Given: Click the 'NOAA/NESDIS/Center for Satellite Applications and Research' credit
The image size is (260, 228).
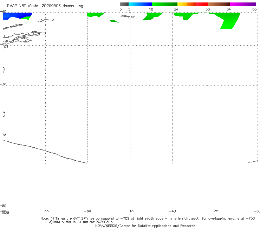Looking at the screenshot, I should 145,226.
